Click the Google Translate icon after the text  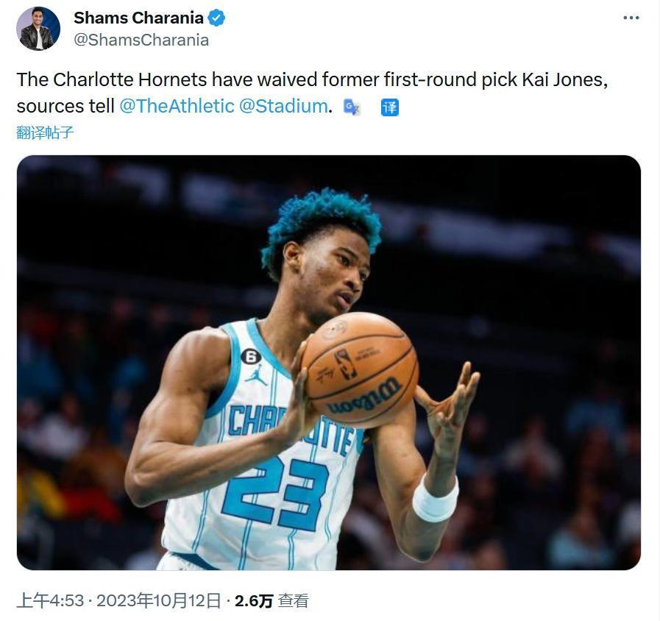pos(352,107)
